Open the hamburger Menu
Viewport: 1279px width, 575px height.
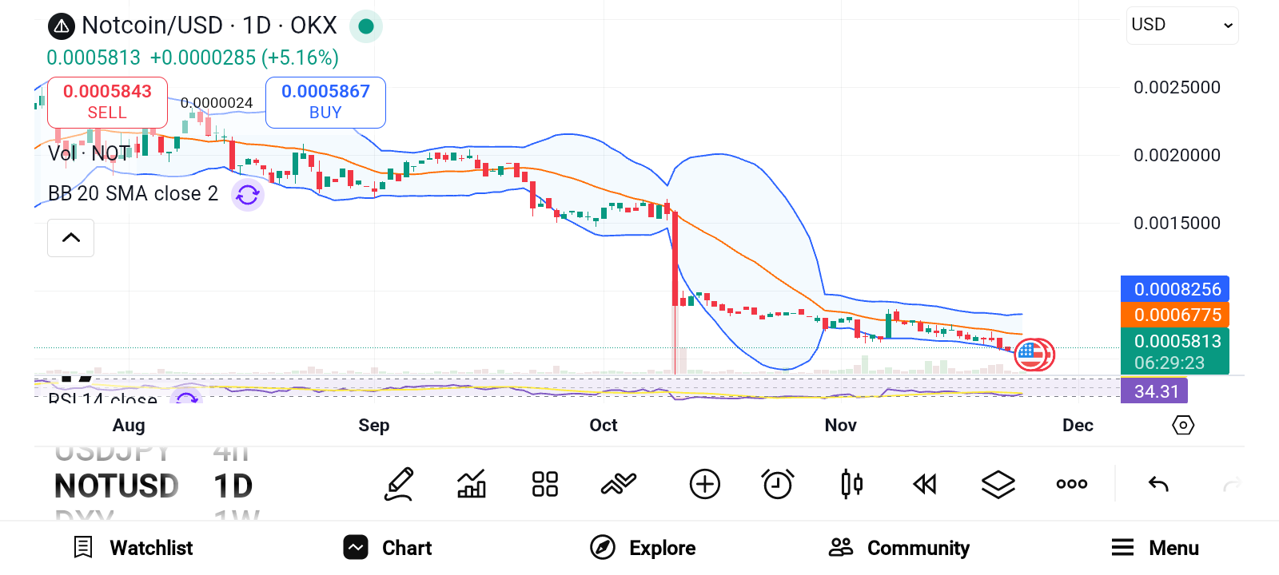1155,548
